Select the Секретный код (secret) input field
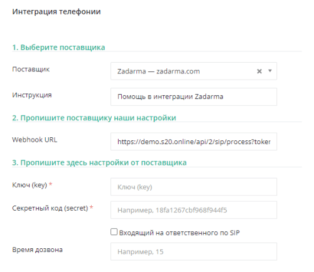314x272 pixels. coord(193,210)
